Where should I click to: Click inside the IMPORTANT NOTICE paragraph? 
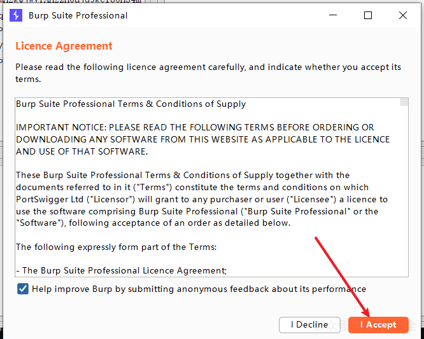point(203,139)
